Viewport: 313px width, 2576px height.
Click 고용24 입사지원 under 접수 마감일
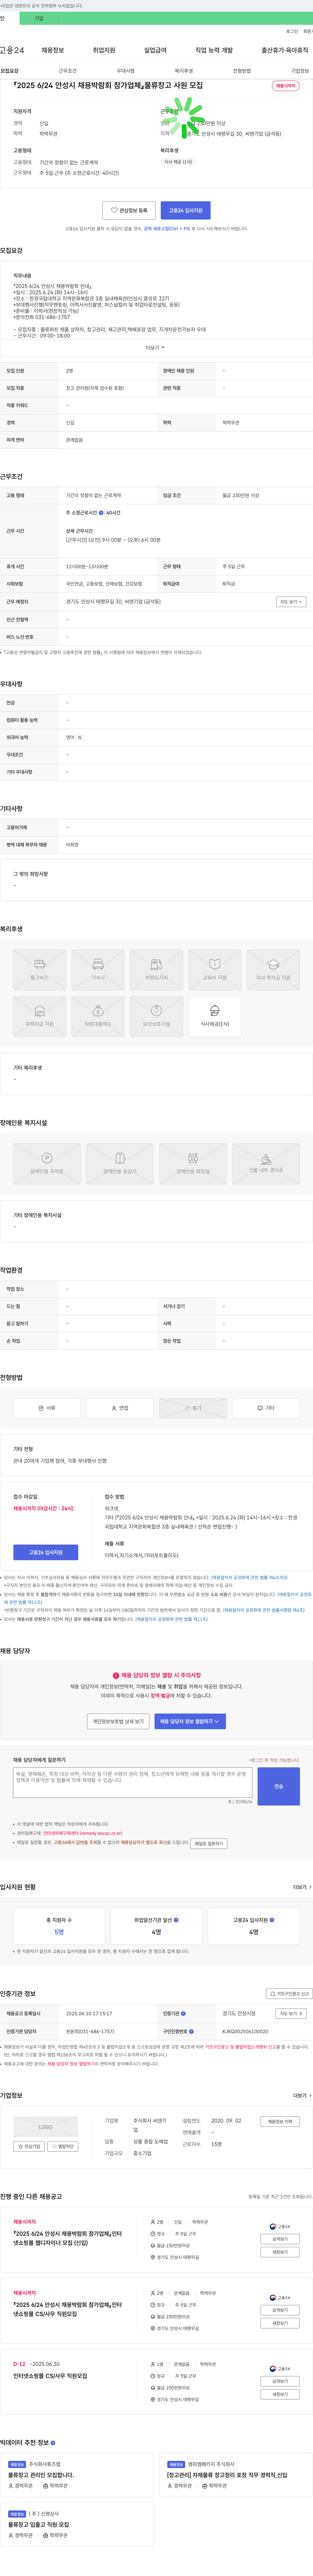point(45,1552)
